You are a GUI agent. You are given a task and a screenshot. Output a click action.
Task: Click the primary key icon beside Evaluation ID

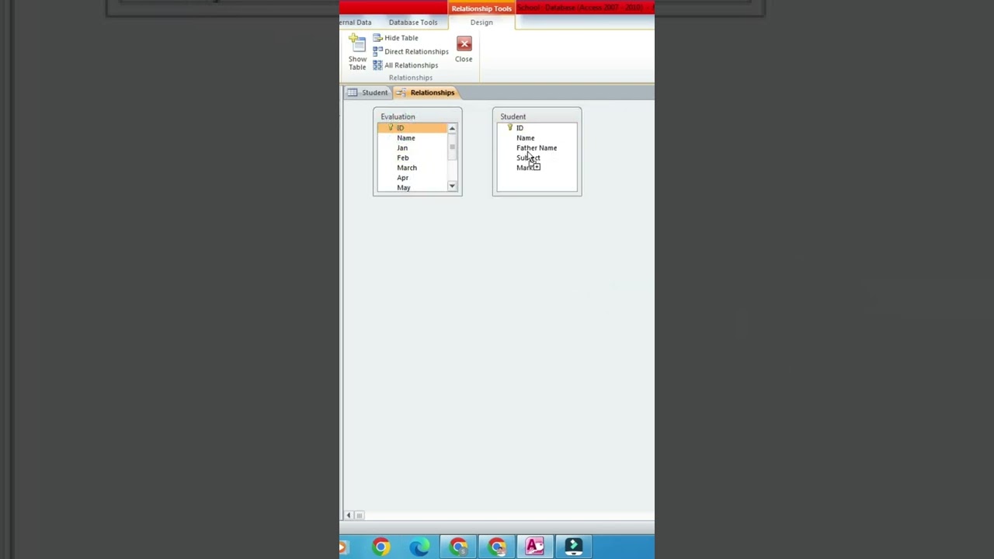tap(391, 127)
